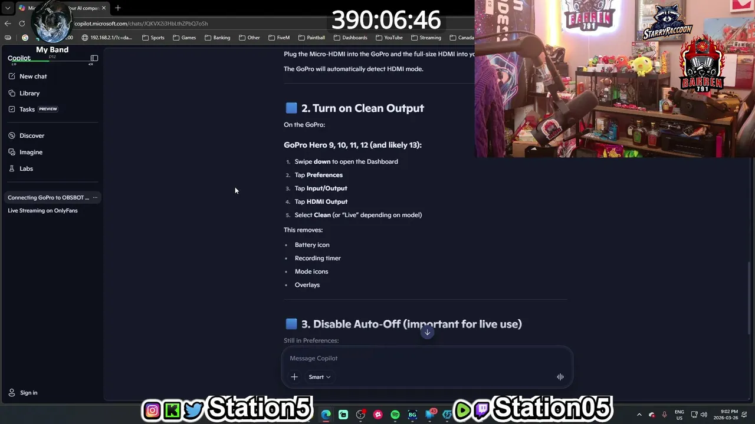The width and height of the screenshot is (755, 424).
Task: Select the Connecting GoPro to OBSBOT chat
Action: coord(48,198)
